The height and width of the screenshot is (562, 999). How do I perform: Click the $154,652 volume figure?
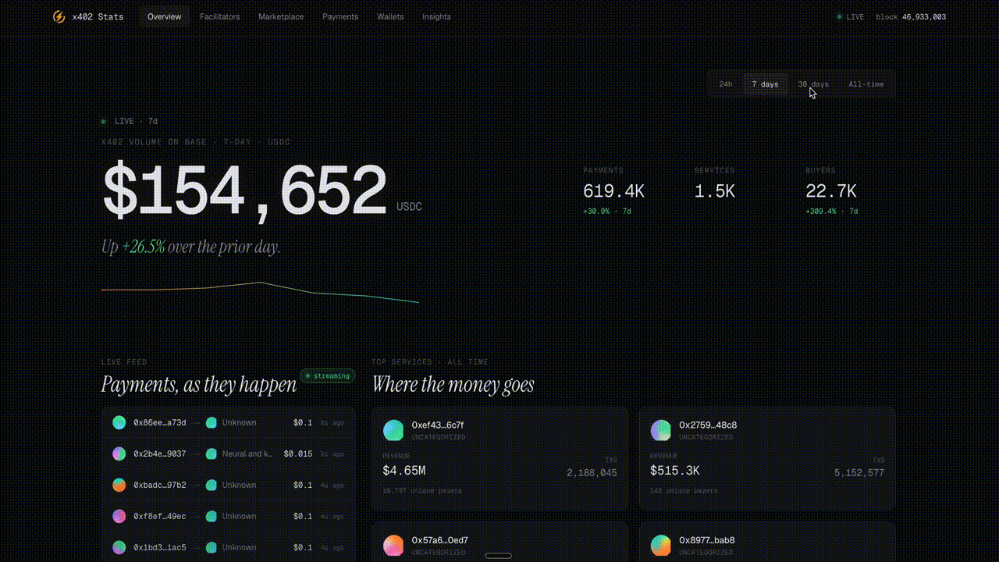[245, 190]
